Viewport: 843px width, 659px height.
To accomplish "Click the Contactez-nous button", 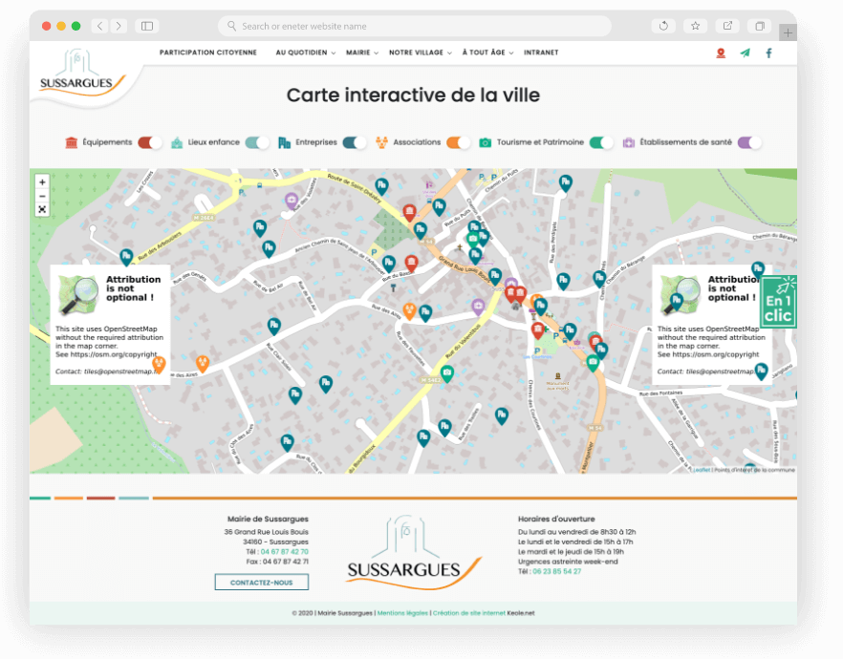I will tap(262, 583).
